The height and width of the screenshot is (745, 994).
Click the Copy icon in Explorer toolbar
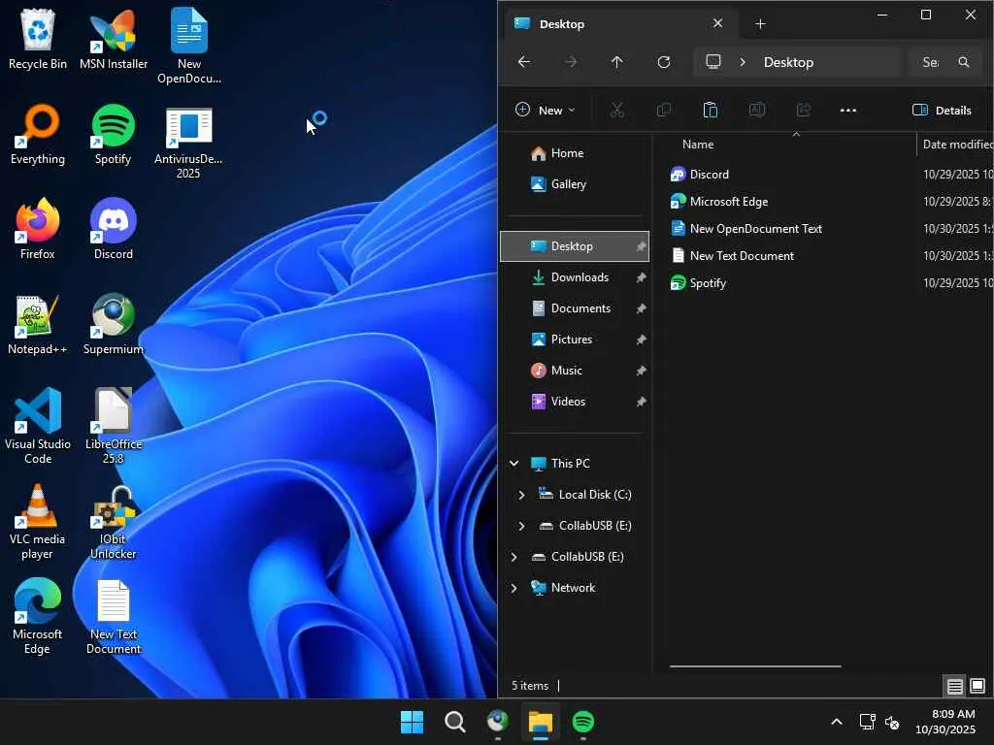pyautogui.click(x=664, y=111)
